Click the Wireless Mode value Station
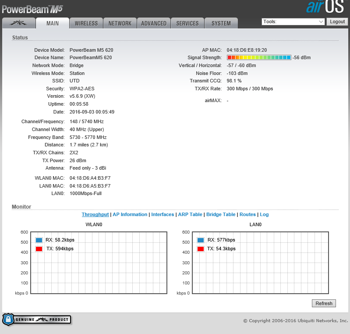The width and height of the screenshot is (350, 334). tap(77, 73)
